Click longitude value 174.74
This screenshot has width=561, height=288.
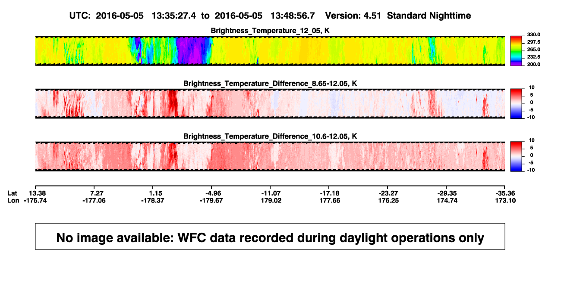click(x=447, y=201)
